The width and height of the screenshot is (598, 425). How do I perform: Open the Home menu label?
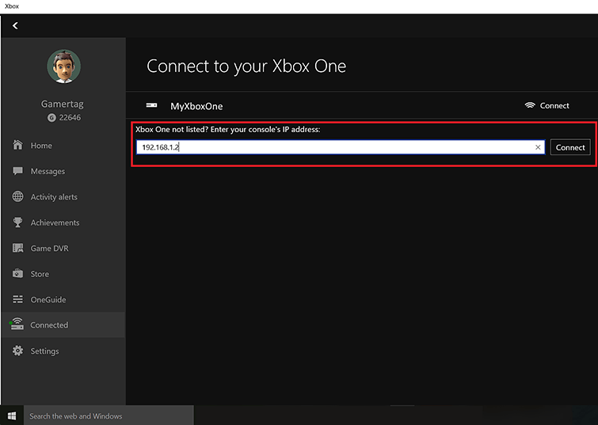(x=41, y=146)
